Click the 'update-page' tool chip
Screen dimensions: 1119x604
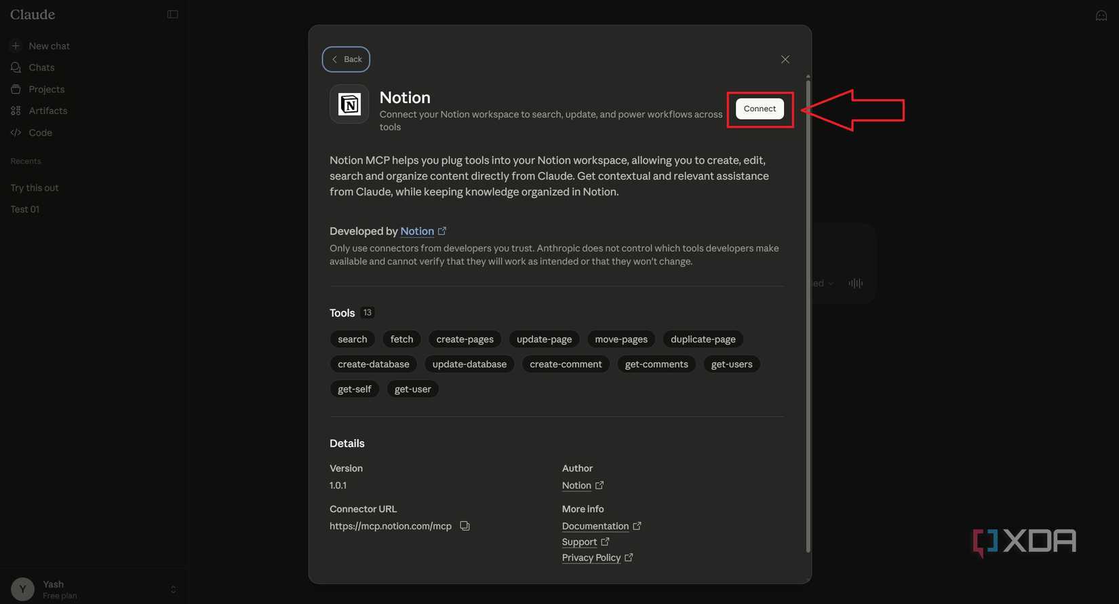pyautogui.click(x=544, y=339)
